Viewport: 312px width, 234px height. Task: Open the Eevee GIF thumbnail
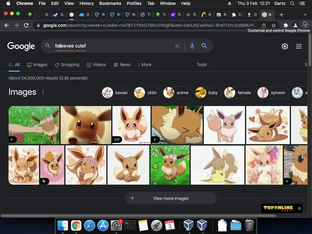pos(131,125)
